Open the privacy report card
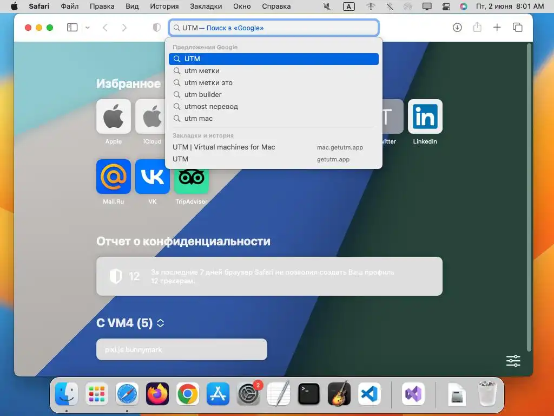Image resolution: width=554 pixels, height=416 pixels. [269, 276]
